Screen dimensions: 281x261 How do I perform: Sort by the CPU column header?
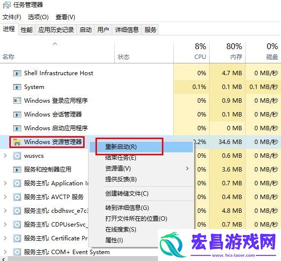coord(191,52)
